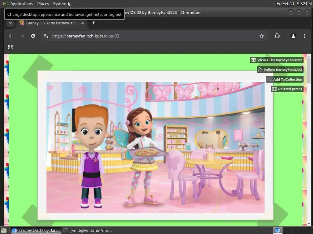Click the bakery cartoon screenshot image
Screen dimensions: 313x234
pyautogui.click(x=156, y=147)
